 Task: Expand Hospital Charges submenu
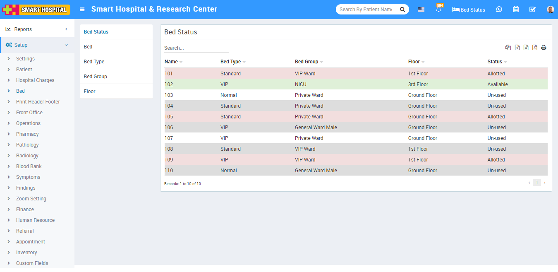[x=35, y=80]
